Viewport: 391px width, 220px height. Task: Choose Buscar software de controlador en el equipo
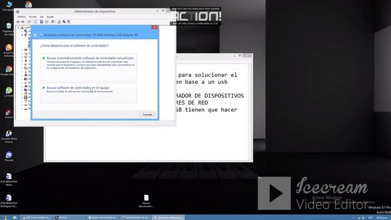[x=88, y=93]
